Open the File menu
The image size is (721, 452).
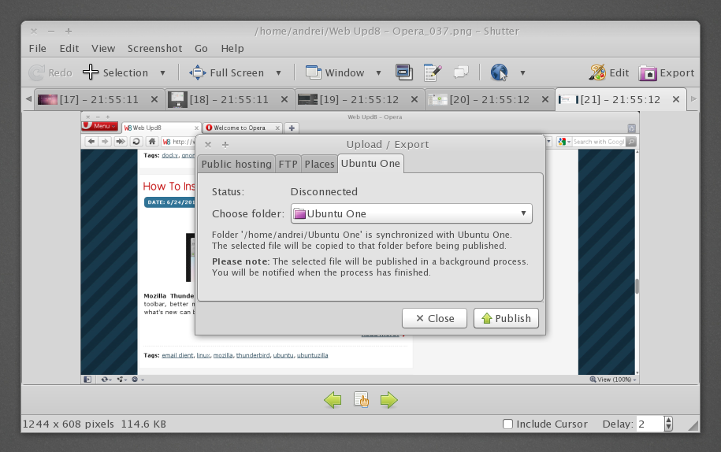click(37, 48)
